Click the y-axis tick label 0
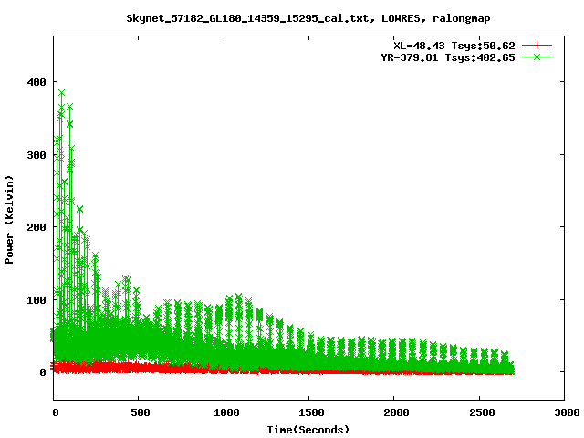 tap(43, 372)
